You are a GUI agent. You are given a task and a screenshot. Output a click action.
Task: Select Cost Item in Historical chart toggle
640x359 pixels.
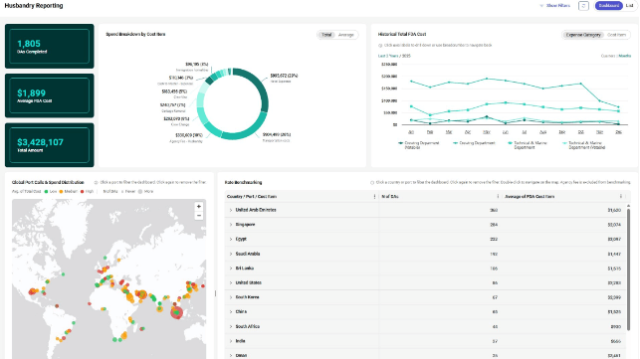(x=616, y=35)
